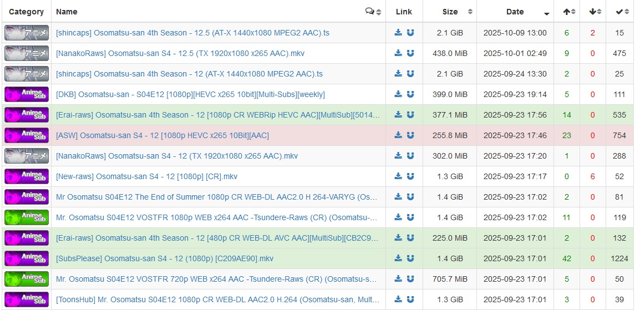
Task: Open magnet link for New-raws Osomatsu-san
Action: coord(410,176)
